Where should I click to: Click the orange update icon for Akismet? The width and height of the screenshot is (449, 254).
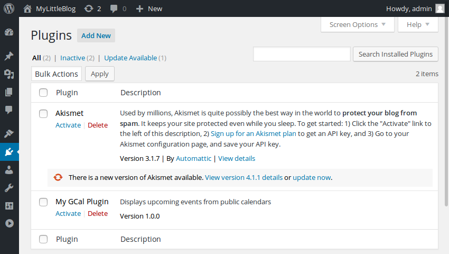(x=58, y=177)
